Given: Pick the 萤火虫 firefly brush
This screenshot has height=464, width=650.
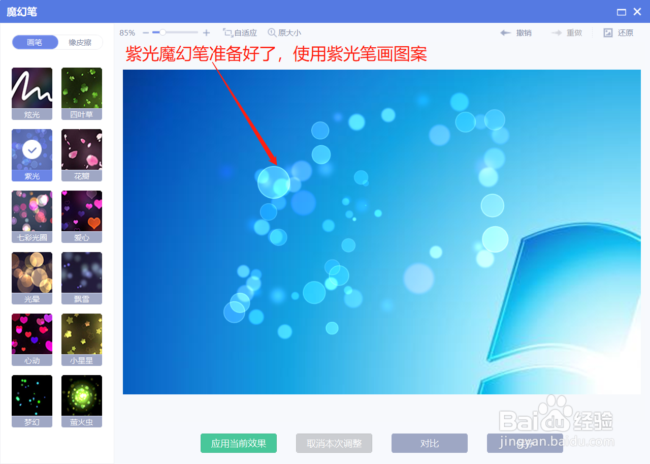Looking at the screenshot, I should (82, 401).
